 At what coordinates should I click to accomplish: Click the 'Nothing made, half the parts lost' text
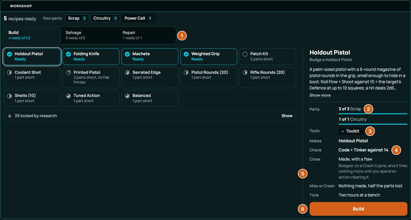point(370,186)
